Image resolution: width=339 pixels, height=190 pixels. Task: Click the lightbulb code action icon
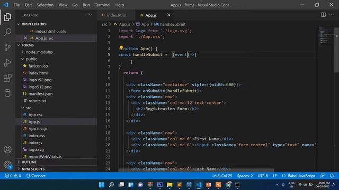click(121, 48)
